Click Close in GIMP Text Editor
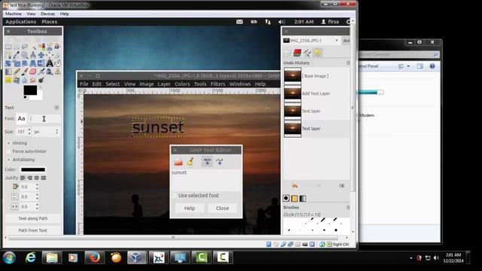 click(x=222, y=208)
